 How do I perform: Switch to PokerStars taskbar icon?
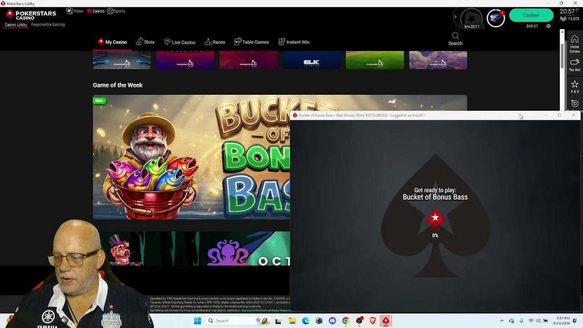click(x=386, y=321)
